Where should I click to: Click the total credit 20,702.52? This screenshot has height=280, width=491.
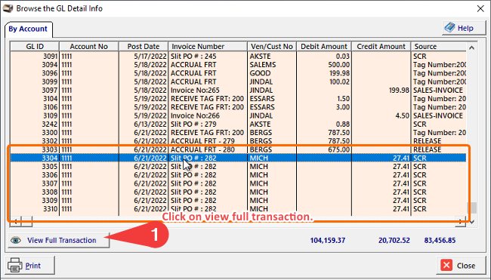coord(394,240)
